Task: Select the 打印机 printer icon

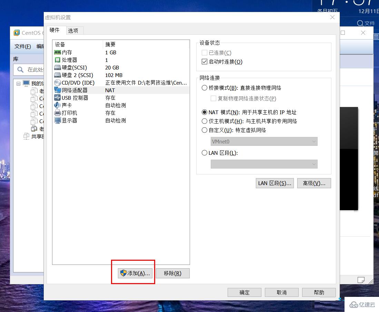Action: coord(58,113)
